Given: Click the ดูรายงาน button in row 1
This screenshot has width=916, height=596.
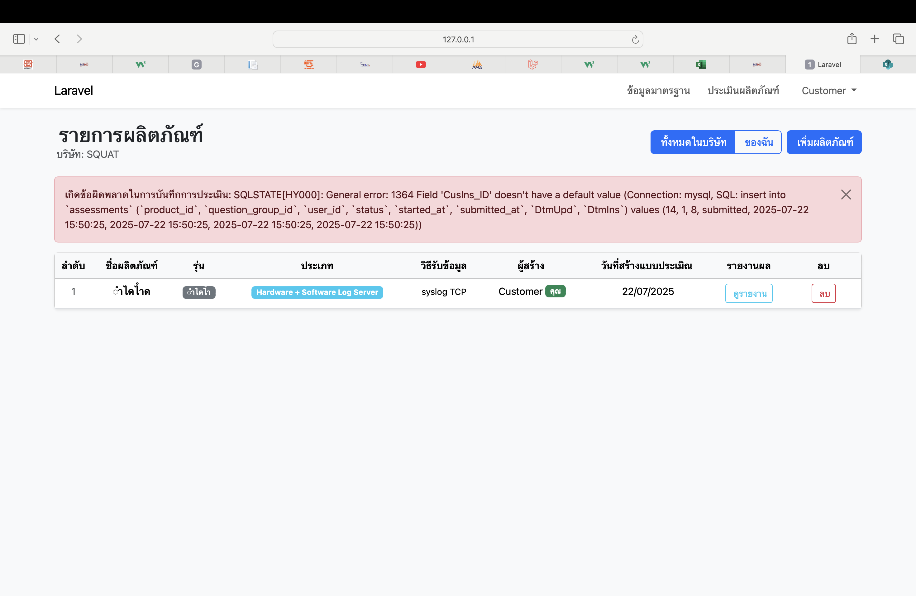Looking at the screenshot, I should [x=749, y=293].
